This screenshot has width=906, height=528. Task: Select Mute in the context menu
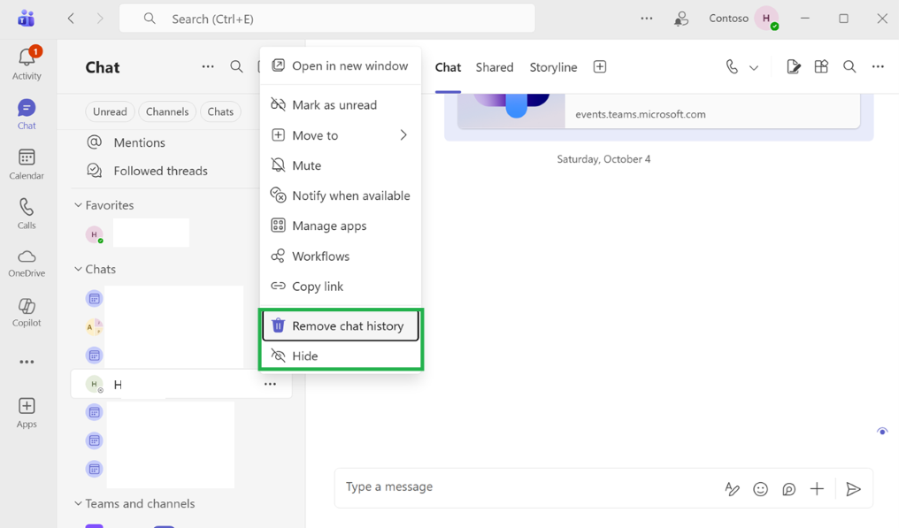pyautogui.click(x=341, y=165)
